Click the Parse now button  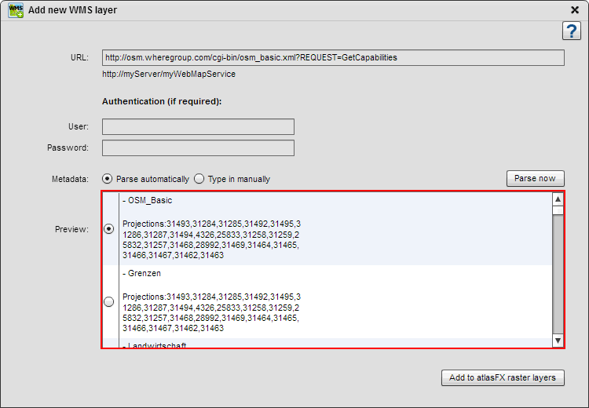[536, 178]
